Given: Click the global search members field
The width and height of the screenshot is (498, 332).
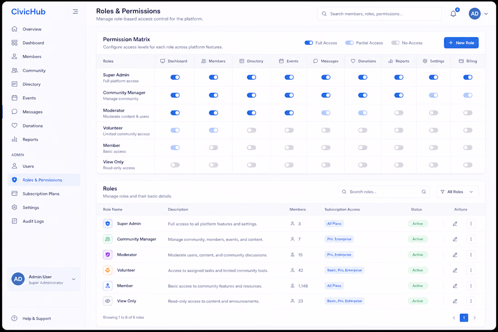Looking at the screenshot, I should click(379, 14).
